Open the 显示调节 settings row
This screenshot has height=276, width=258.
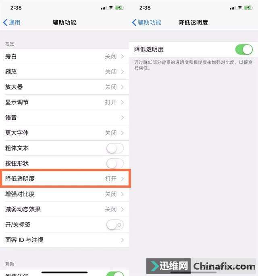click(64, 102)
